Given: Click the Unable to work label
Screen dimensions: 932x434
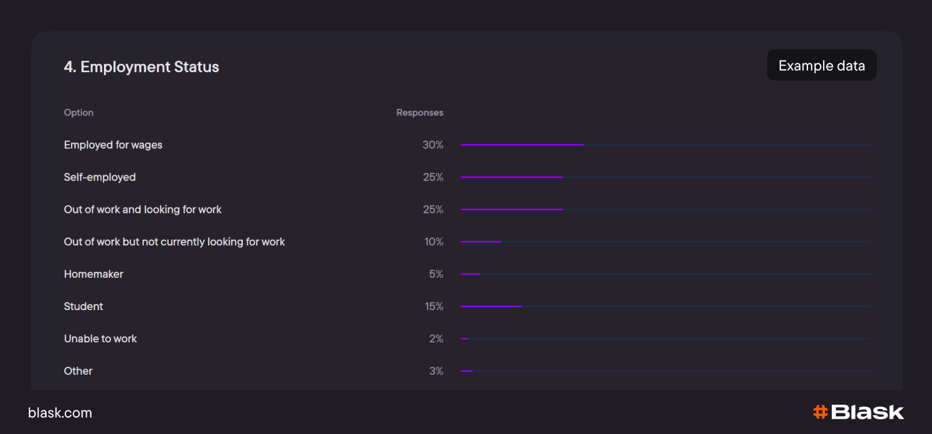Looking at the screenshot, I should [100, 339].
